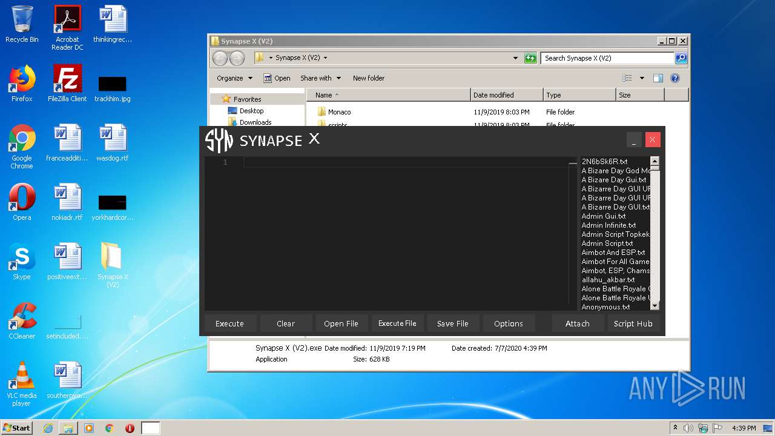The height and width of the screenshot is (436, 775).
Task: Click Open File button
Action: coord(341,323)
